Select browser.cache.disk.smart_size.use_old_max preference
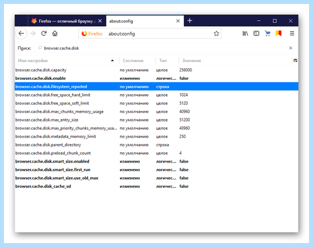Screen dimensions: 313x247 pyautogui.click(x=156, y=178)
